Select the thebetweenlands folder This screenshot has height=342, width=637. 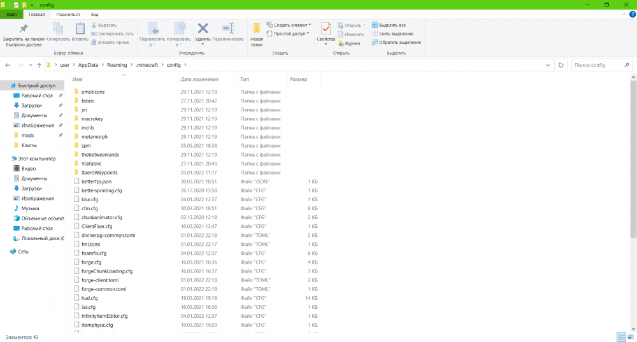coord(100,155)
